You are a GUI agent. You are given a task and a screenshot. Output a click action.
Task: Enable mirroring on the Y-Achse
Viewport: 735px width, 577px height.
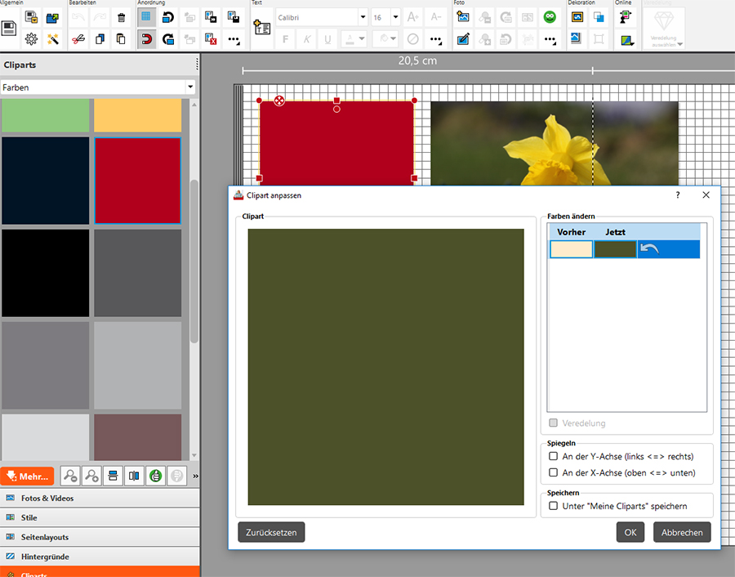point(554,456)
